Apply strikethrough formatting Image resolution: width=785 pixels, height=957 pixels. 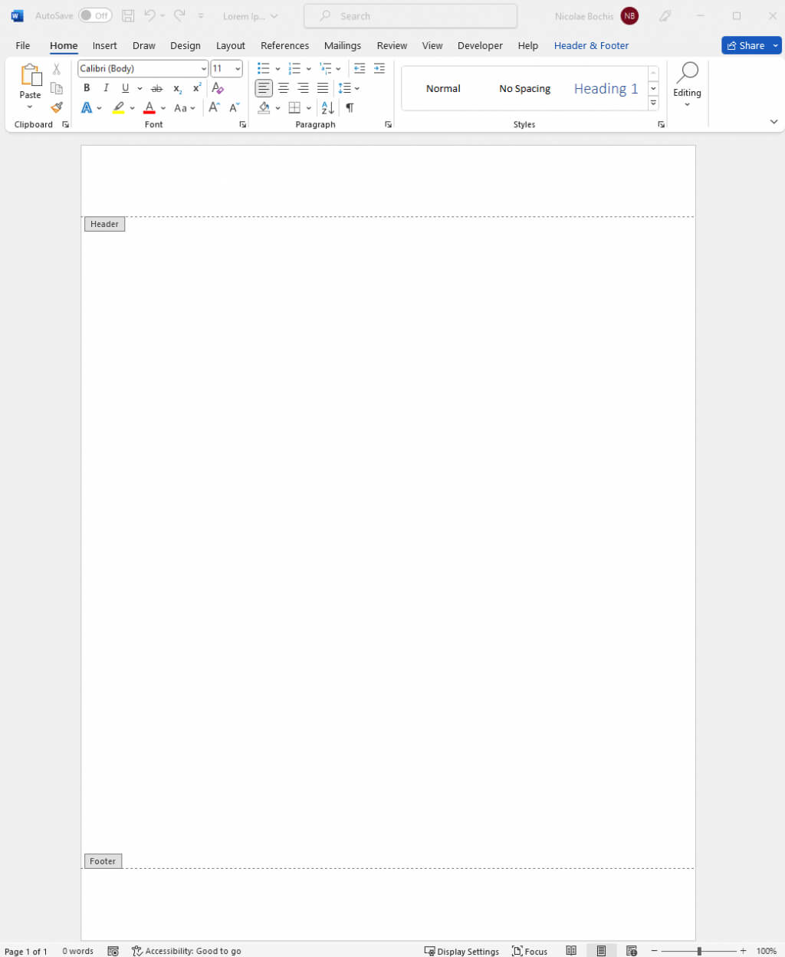pos(156,88)
